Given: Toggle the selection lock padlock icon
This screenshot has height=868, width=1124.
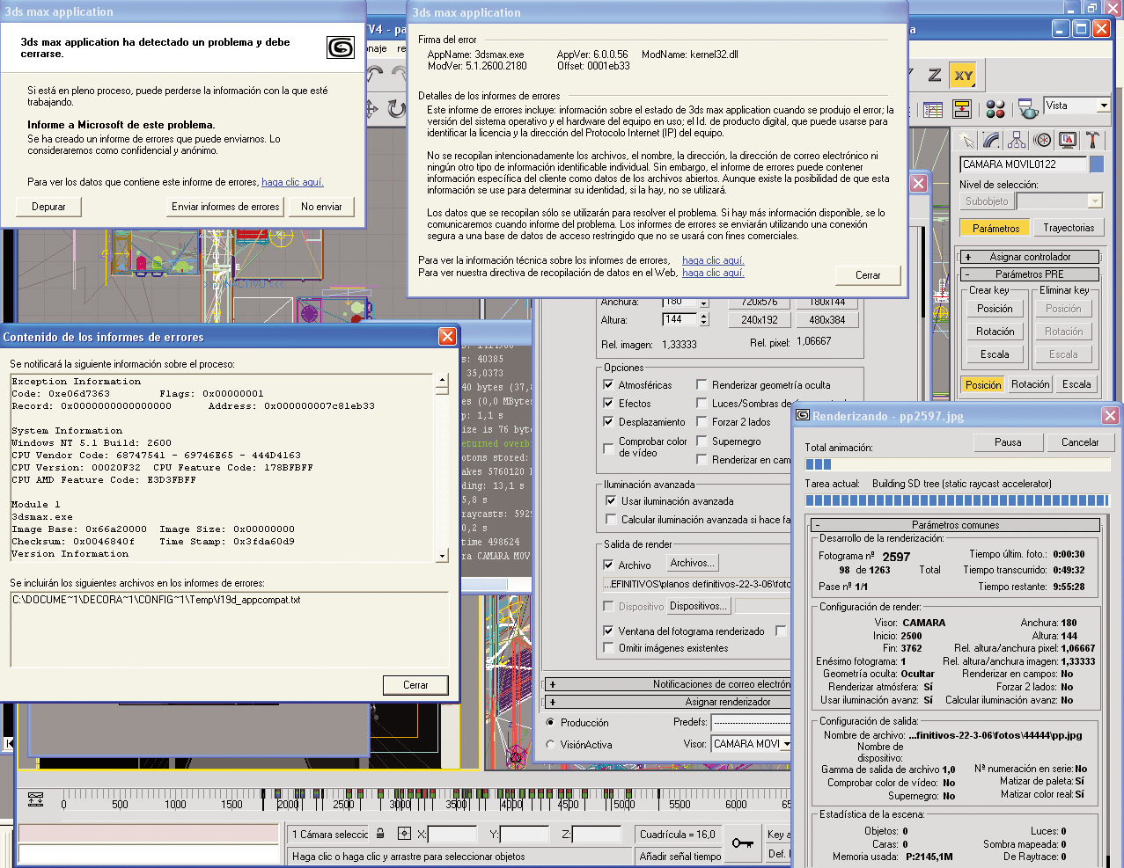Looking at the screenshot, I should click(x=380, y=833).
